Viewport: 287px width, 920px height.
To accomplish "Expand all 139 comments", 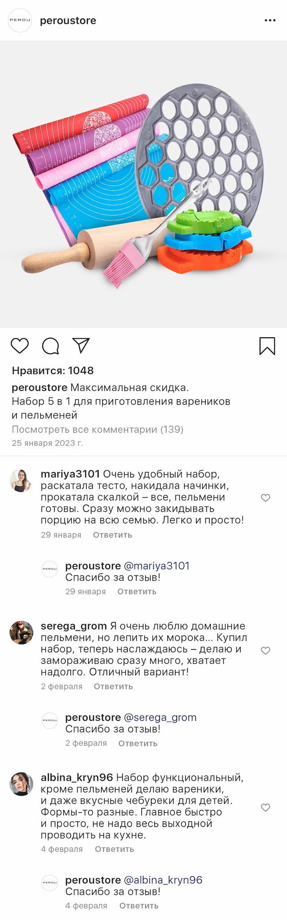I will (97, 429).
